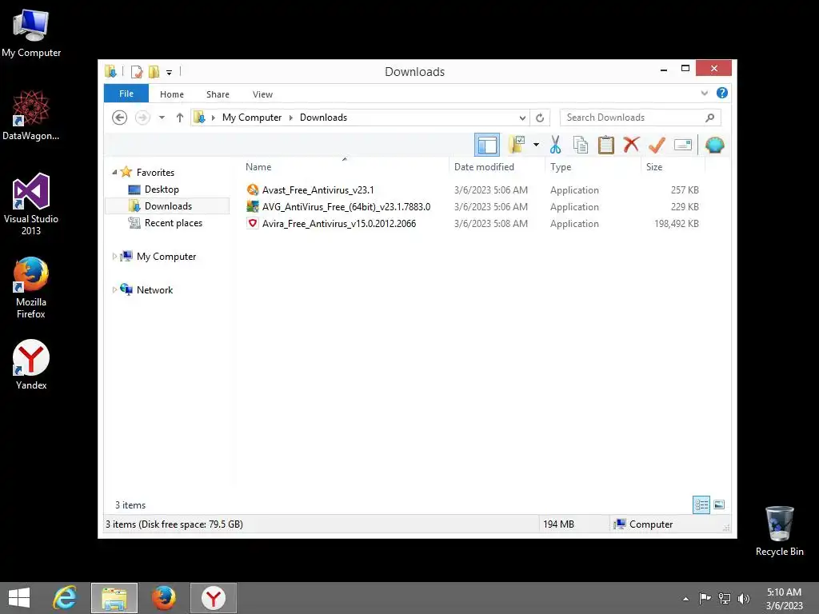Open Visual Studio 2013 desktop shortcut
The width and height of the screenshot is (819, 614).
click(31, 204)
